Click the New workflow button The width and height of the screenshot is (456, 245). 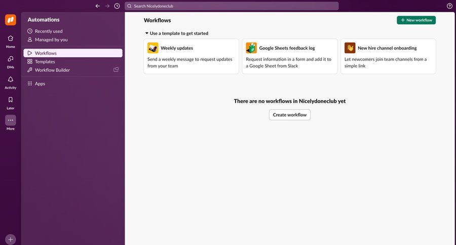416,20
